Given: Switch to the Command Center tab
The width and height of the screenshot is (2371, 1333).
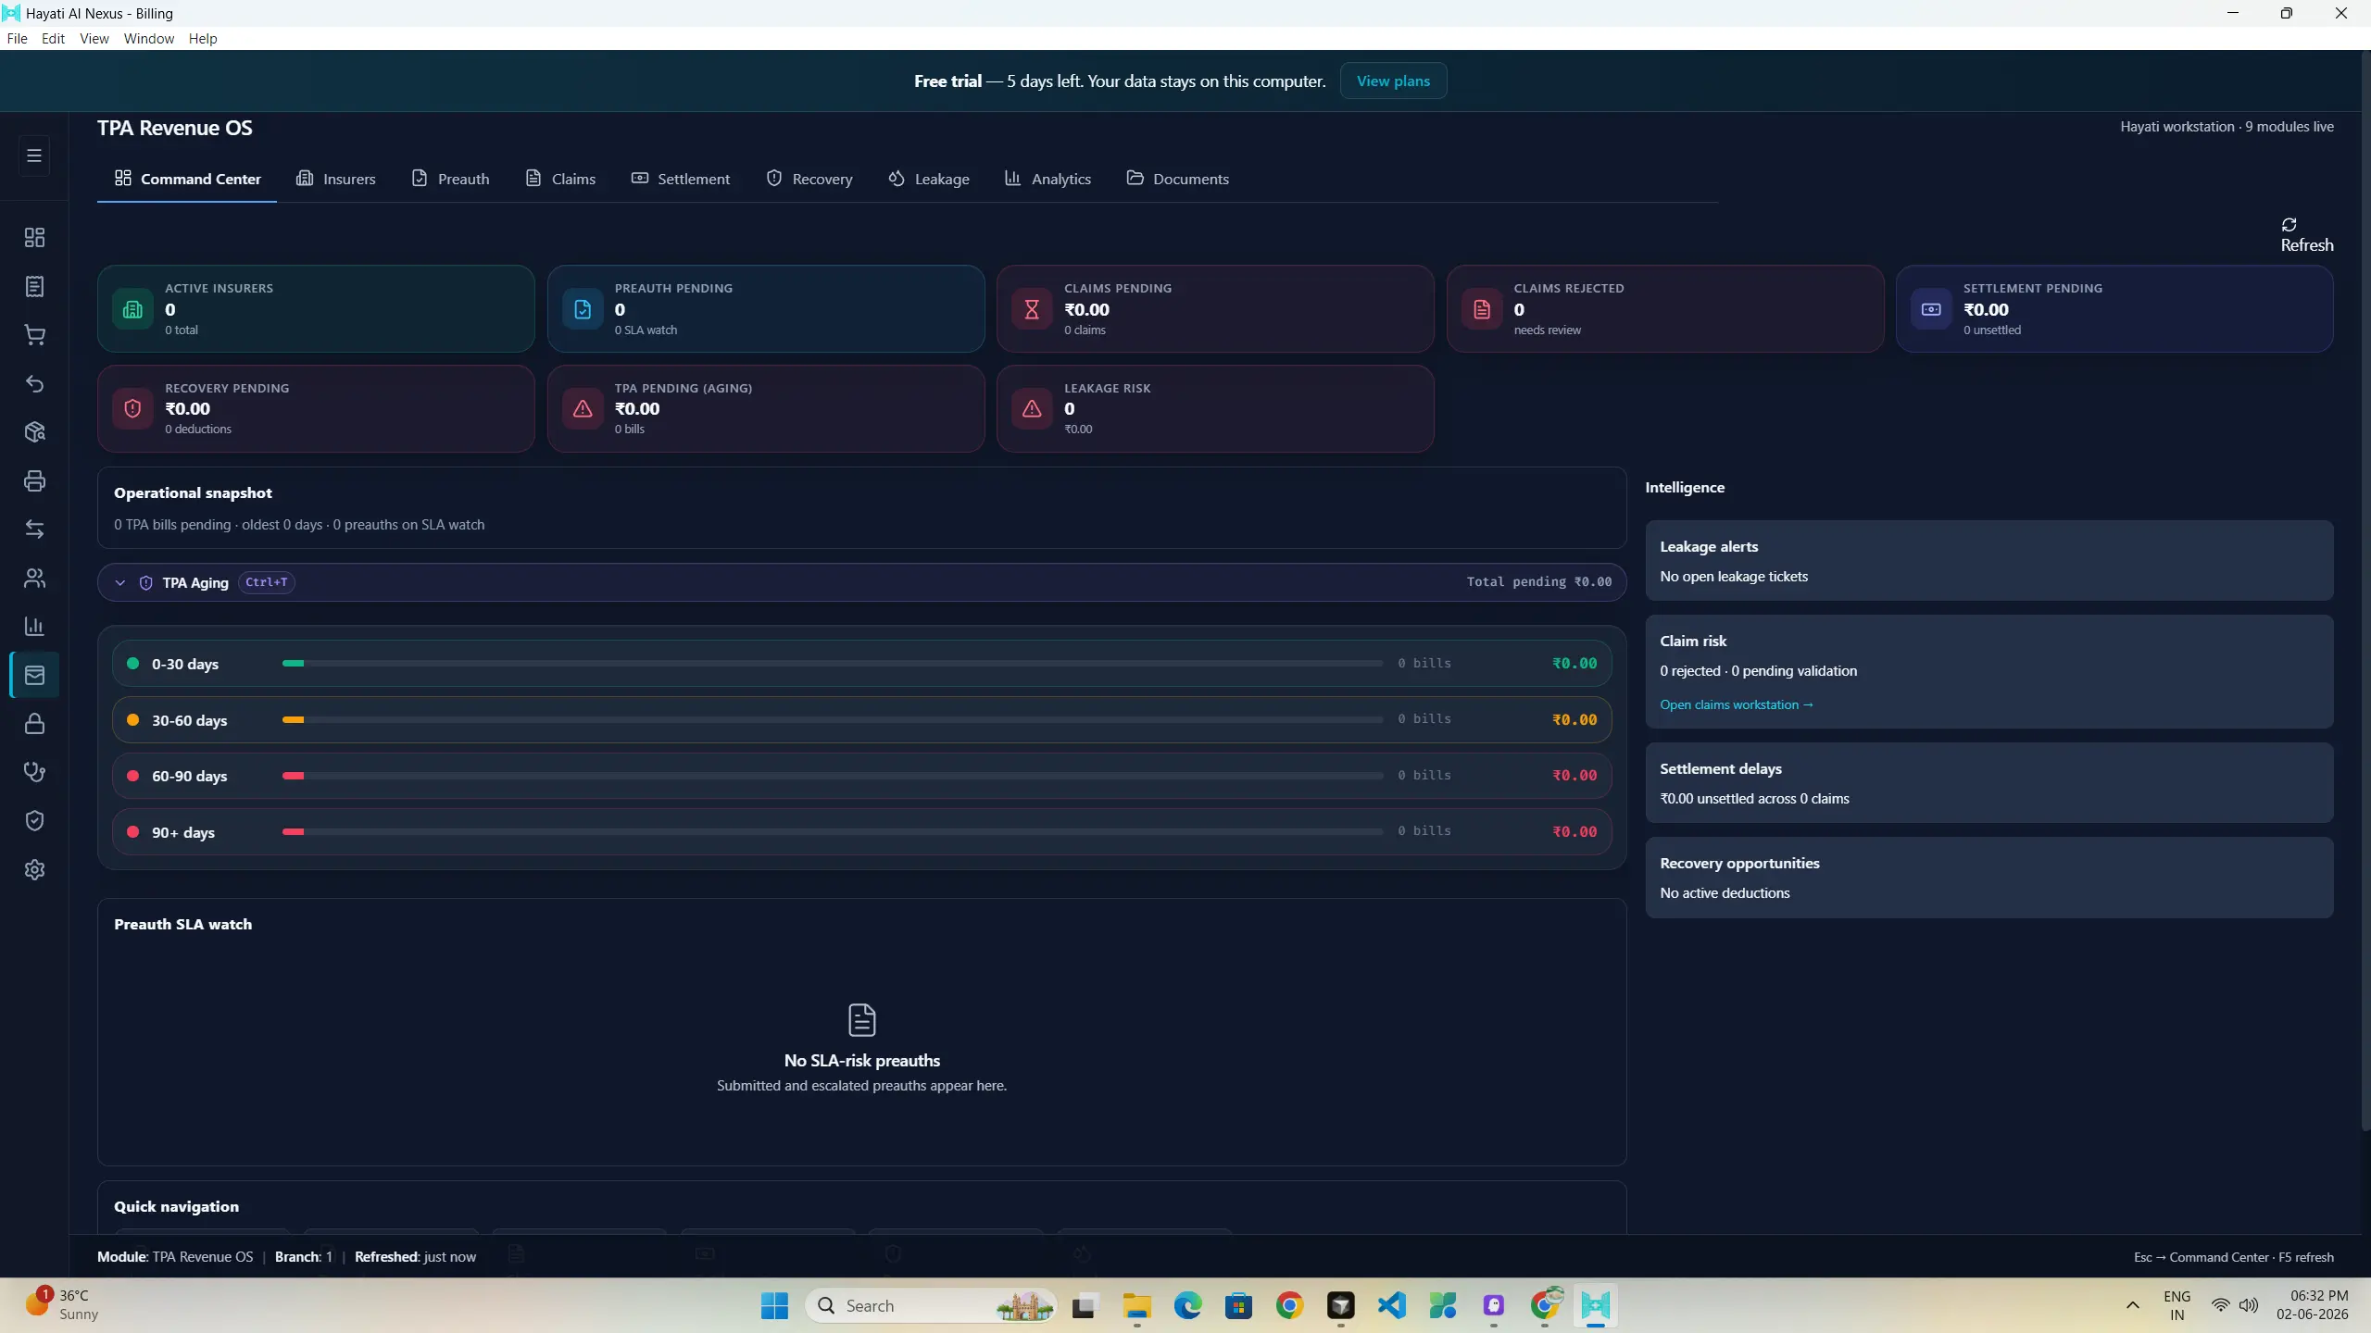Looking at the screenshot, I should pyautogui.click(x=187, y=179).
